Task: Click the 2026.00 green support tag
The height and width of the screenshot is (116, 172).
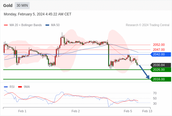Action: (x=161, y=70)
